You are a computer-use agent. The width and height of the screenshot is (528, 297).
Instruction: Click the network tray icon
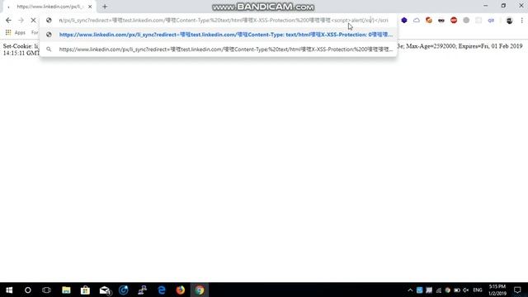[x=438, y=290]
